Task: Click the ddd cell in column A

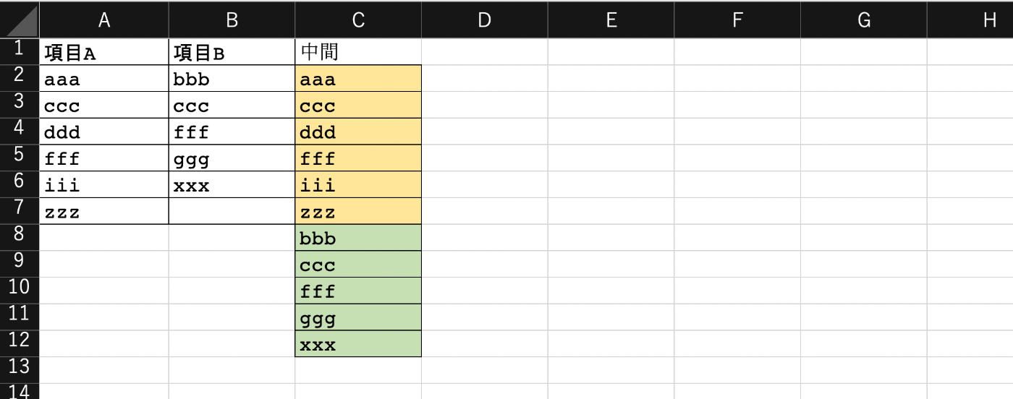Action: [x=104, y=132]
